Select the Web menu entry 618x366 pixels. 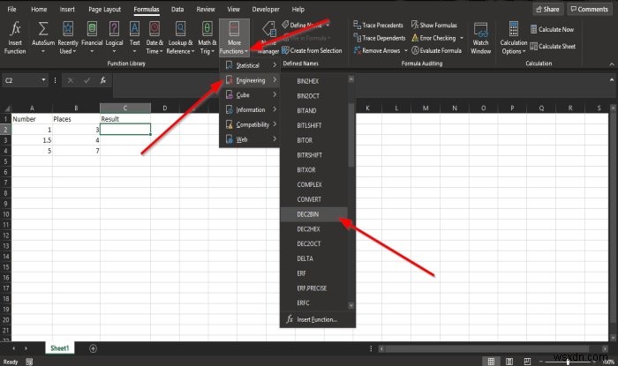[250, 139]
